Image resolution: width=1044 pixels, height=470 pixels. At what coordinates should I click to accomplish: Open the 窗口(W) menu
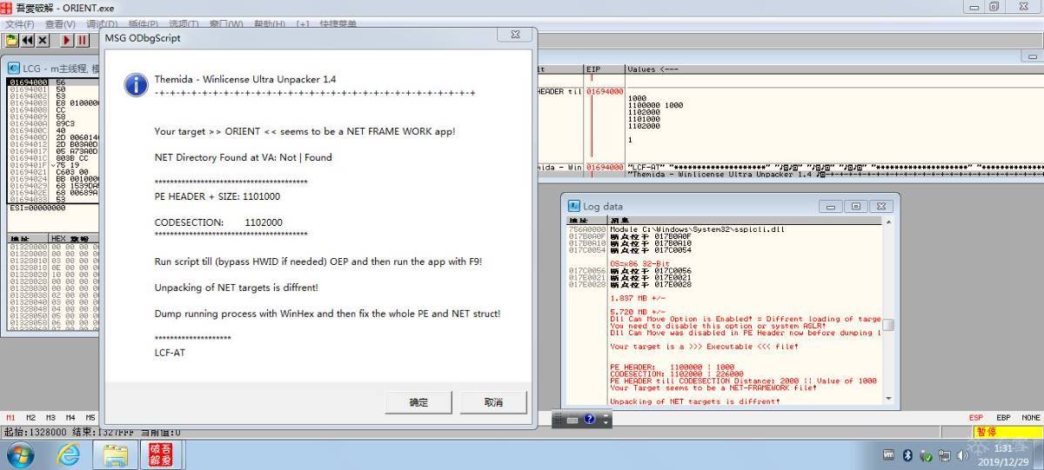pos(227,23)
